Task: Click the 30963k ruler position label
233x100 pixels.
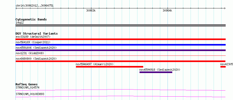Action: point(91,10)
